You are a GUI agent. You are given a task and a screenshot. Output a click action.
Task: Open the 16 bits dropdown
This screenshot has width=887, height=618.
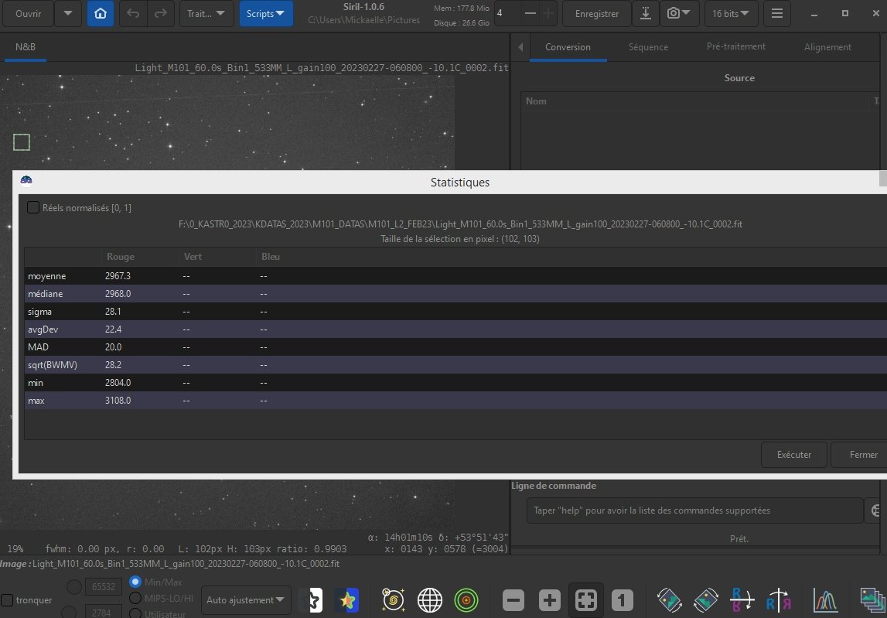[x=731, y=14]
